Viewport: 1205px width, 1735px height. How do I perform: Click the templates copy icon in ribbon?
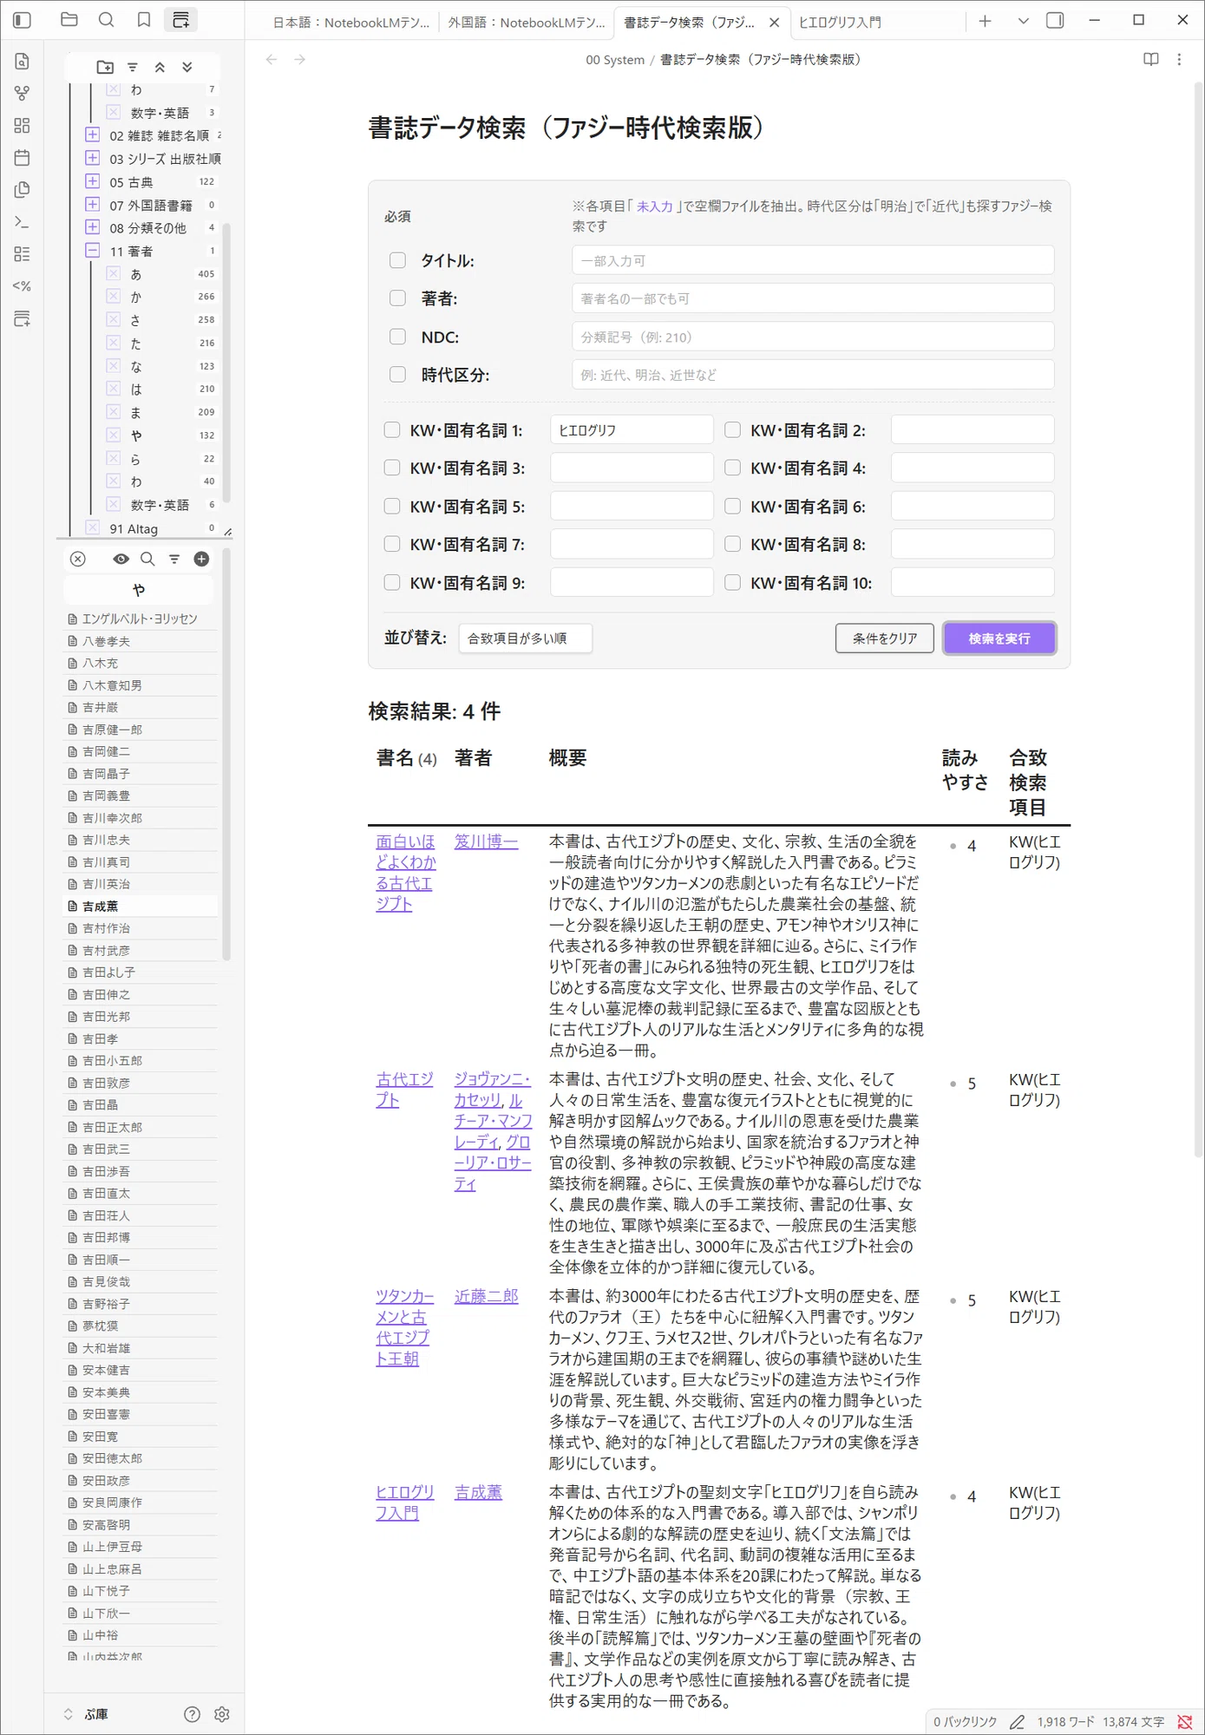23,189
